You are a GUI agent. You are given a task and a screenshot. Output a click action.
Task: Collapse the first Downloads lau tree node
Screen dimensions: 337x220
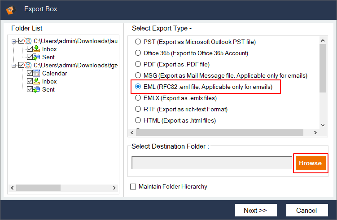(14, 41)
